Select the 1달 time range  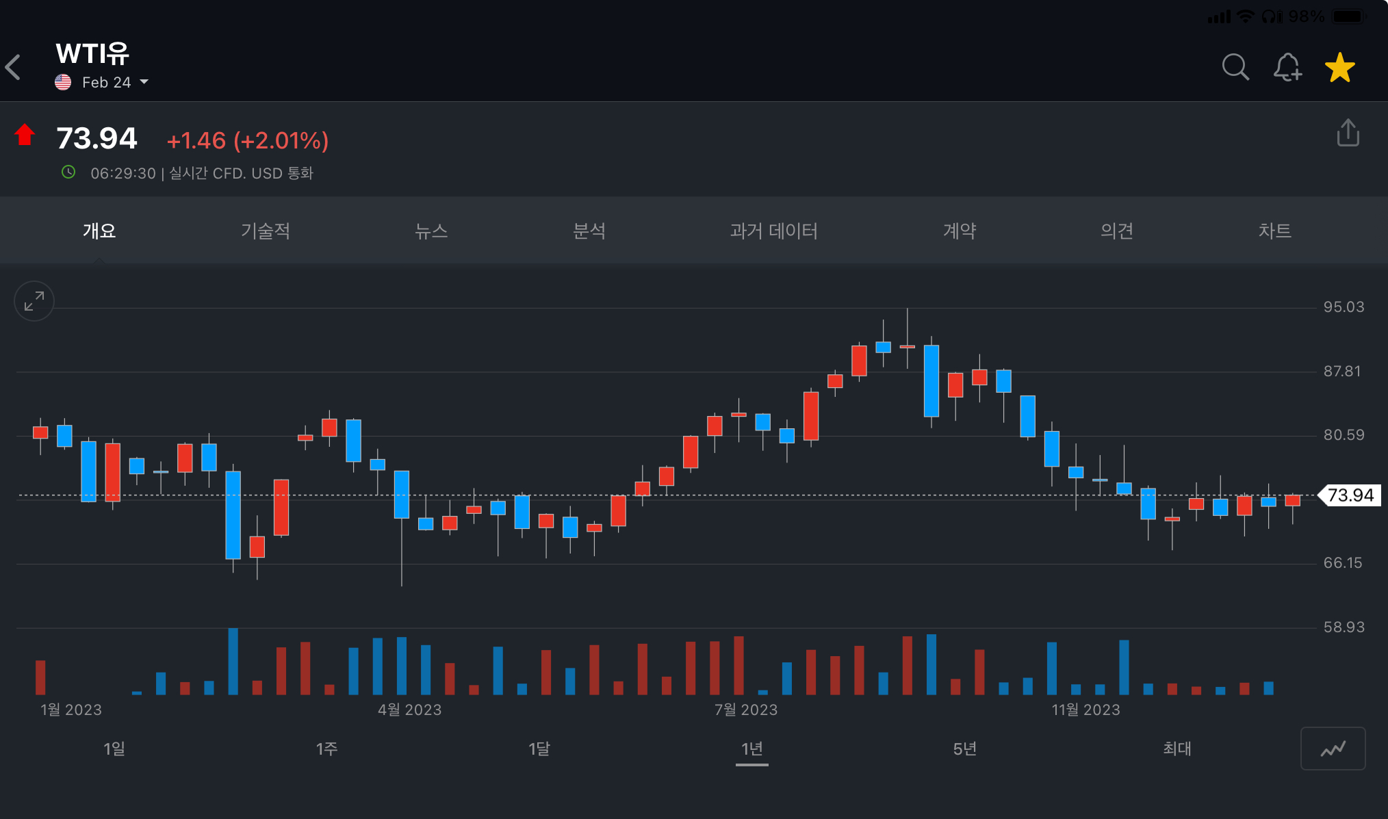pyautogui.click(x=539, y=749)
